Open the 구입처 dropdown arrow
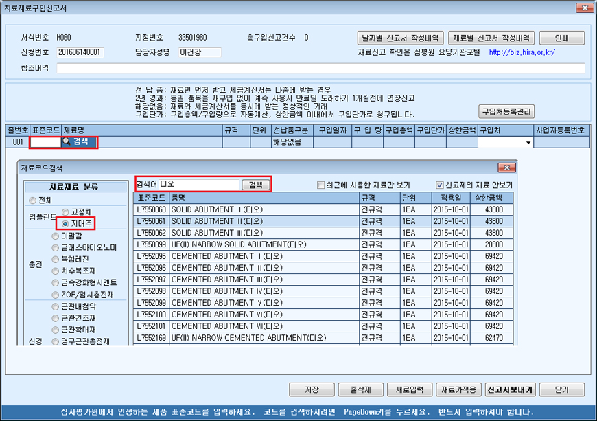Screen dimensions: 597x421 pos(528,143)
